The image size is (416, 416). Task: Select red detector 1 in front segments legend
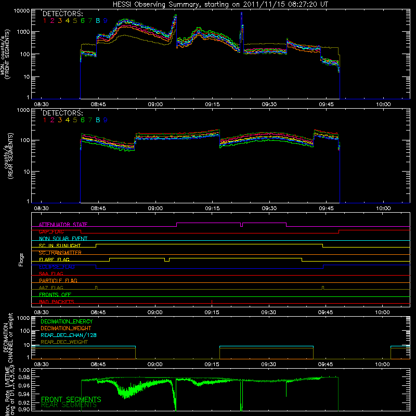pyautogui.click(x=45, y=21)
